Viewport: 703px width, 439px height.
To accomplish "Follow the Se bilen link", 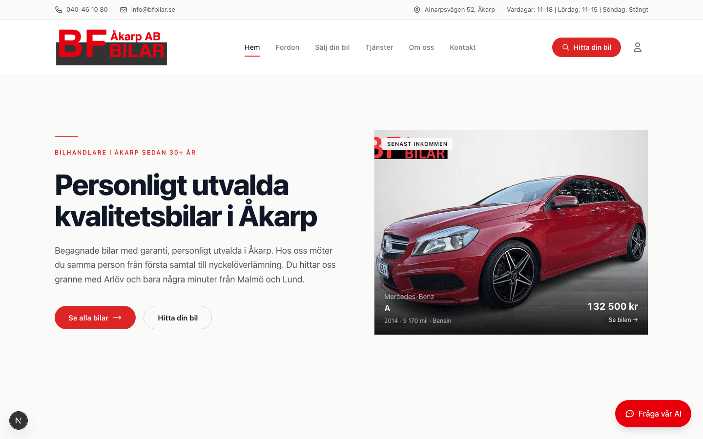I will click(x=623, y=320).
